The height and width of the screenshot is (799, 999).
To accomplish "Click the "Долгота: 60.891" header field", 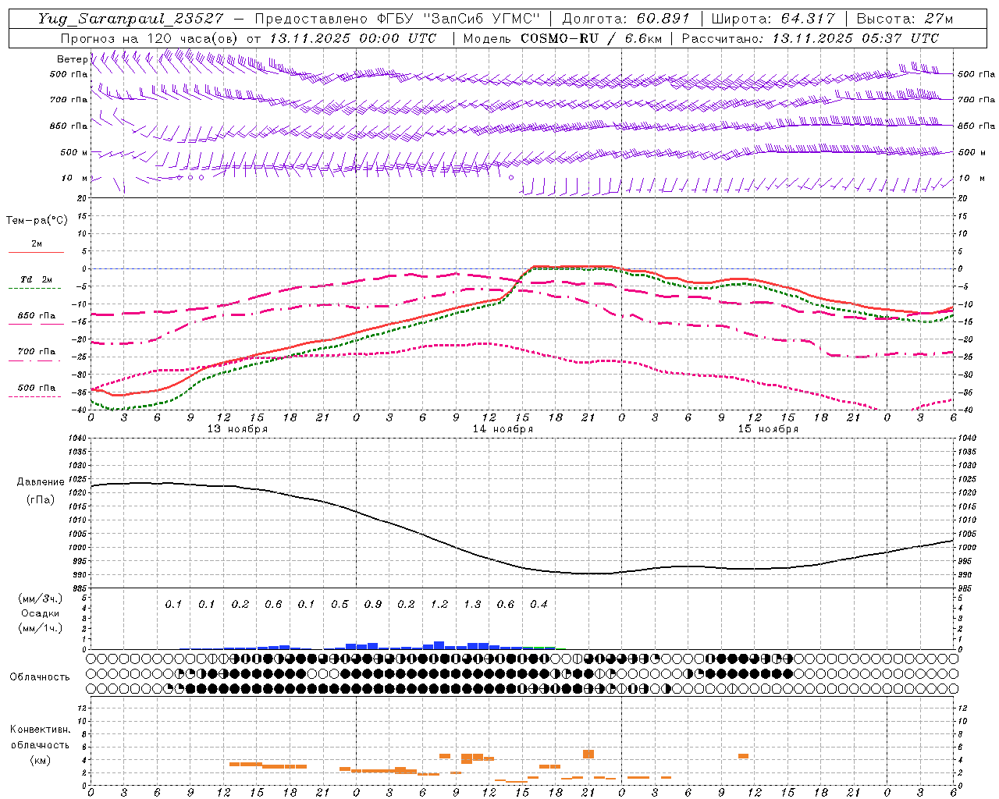I will tap(625, 19).
